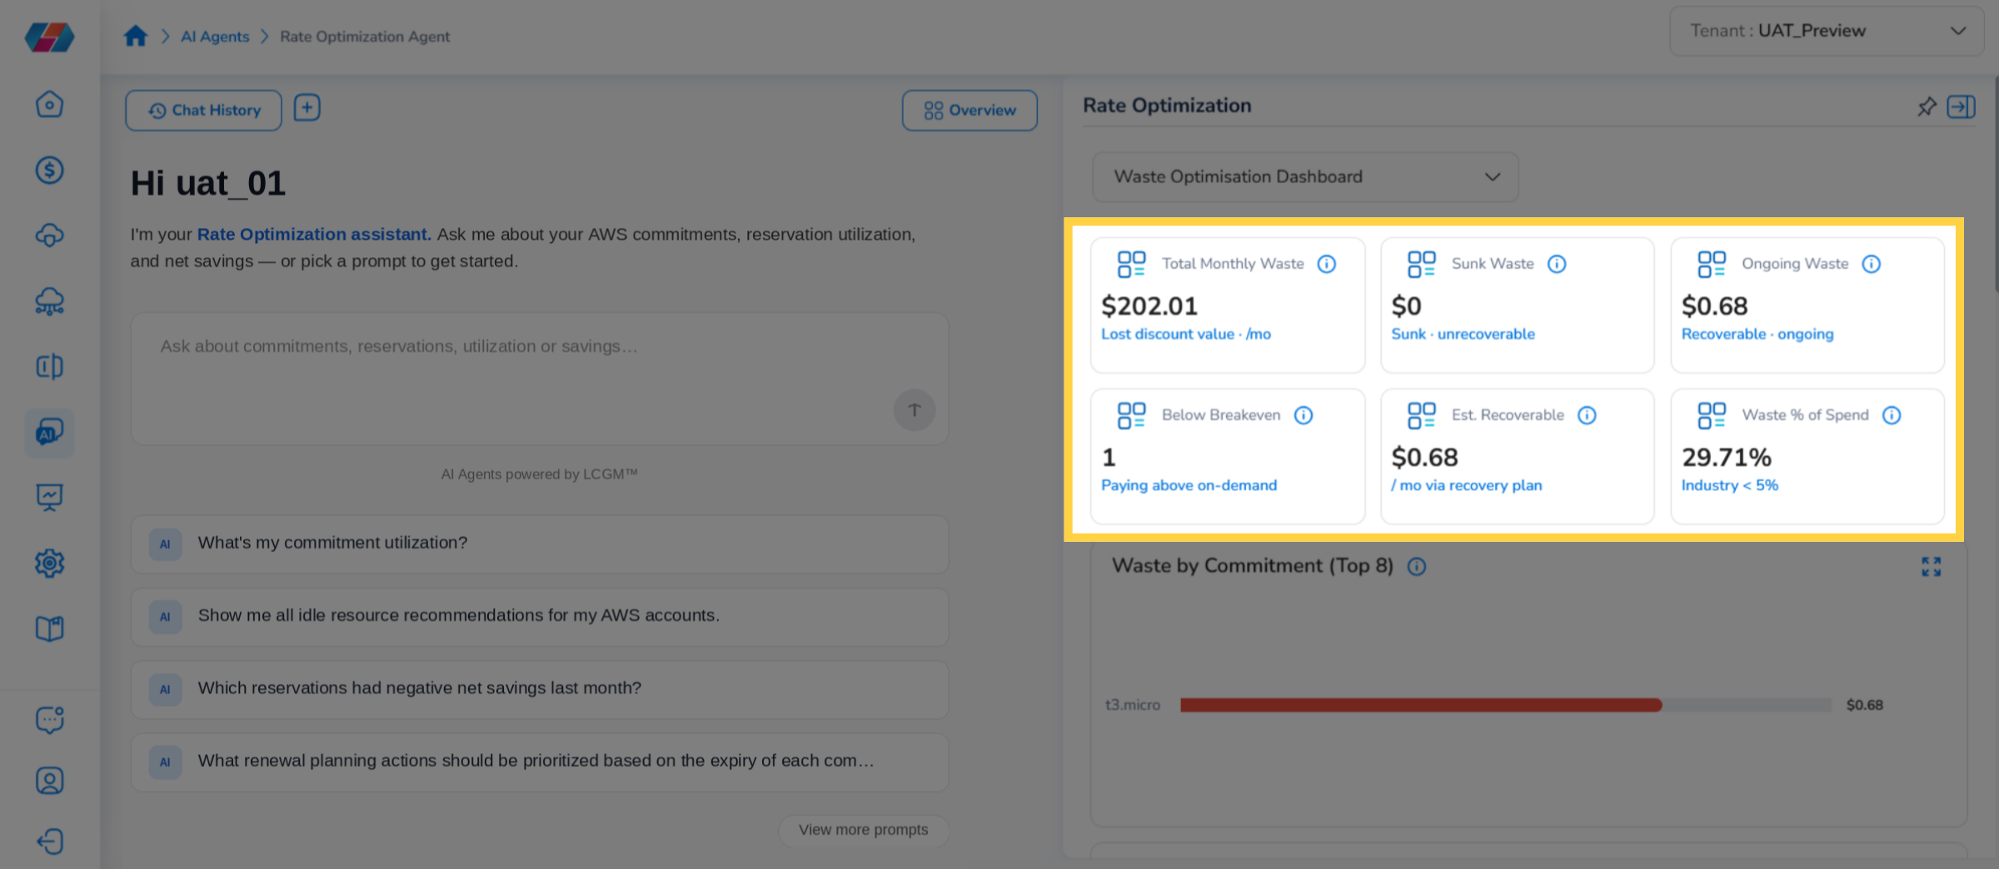Screen dimensions: 1999x869
Task: Collapse the Rate Optimization side panel
Action: click(x=1961, y=107)
